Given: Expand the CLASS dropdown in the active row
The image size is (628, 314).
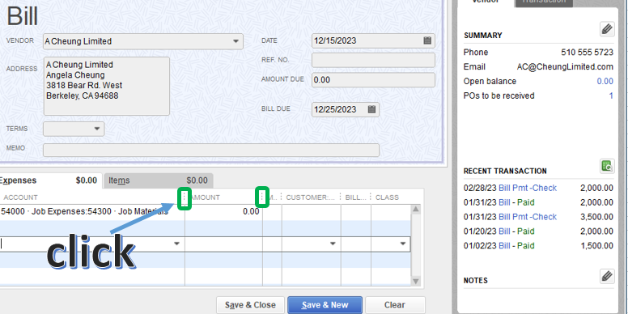Looking at the screenshot, I should coord(403,244).
